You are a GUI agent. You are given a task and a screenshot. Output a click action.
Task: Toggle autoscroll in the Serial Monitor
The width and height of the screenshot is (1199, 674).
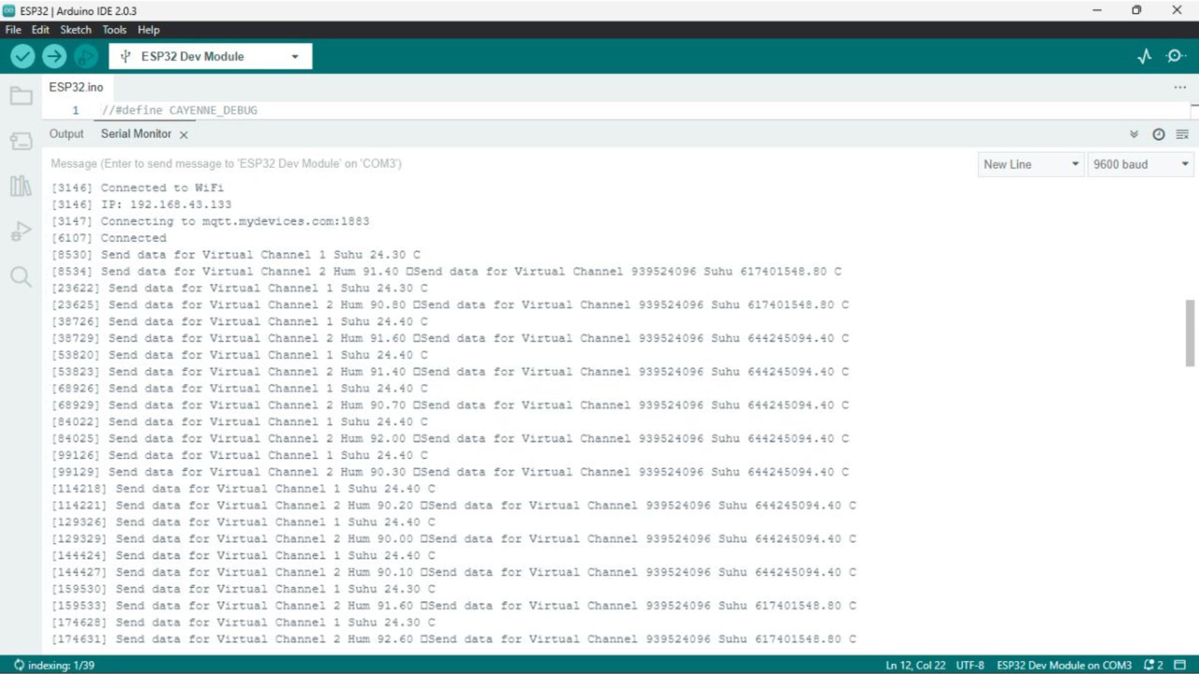point(1133,134)
